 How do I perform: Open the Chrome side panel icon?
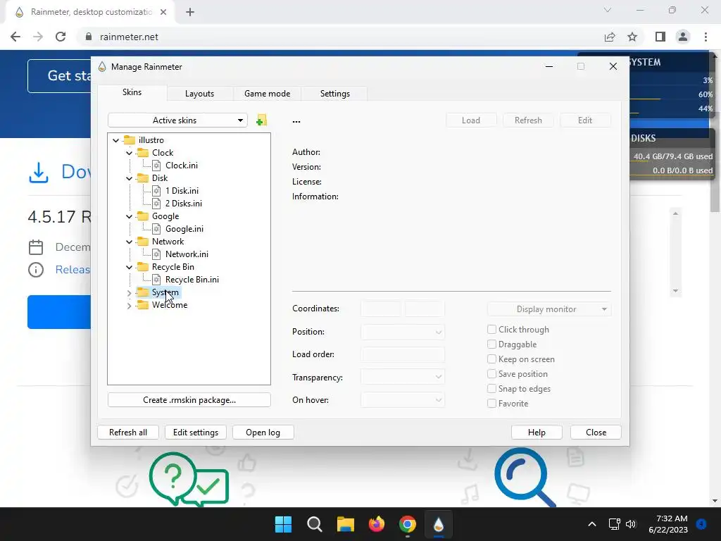pos(660,37)
